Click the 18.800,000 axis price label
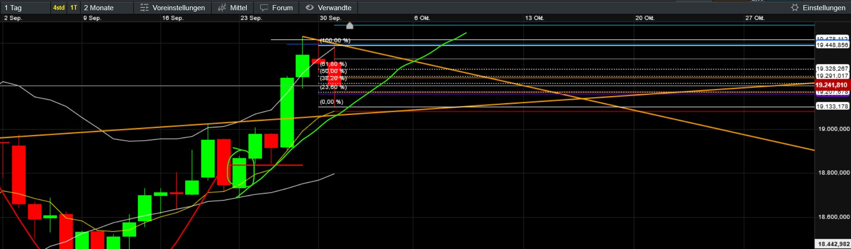Screen dimensions: 851x249 click(x=834, y=173)
